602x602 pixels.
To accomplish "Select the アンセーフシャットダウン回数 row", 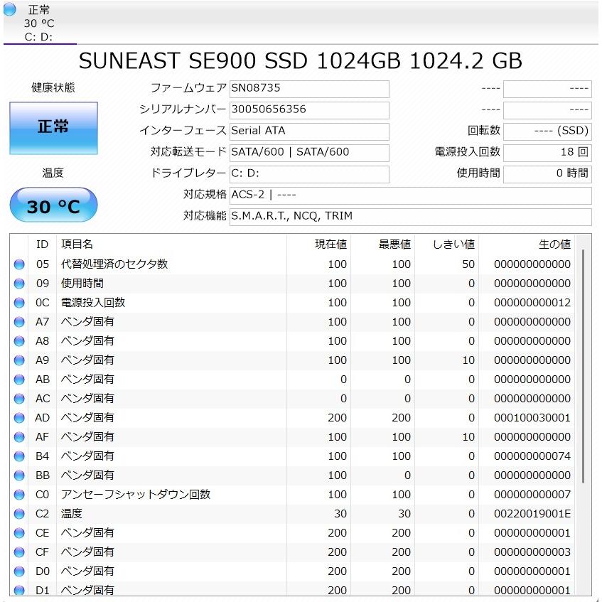I will [x=293, y=495].
